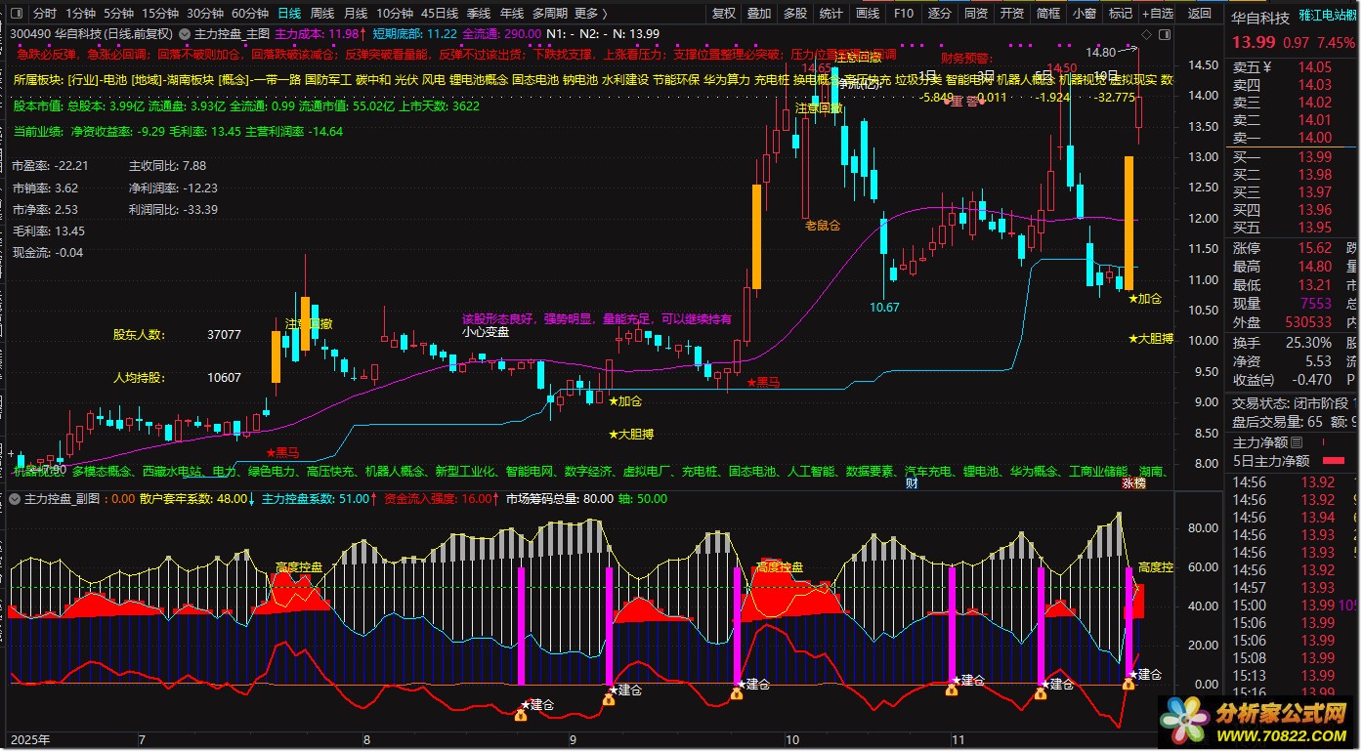Toggle 复权 price adjustment
Viewport: 1363px width, 752px height.
tap(724, 14)
